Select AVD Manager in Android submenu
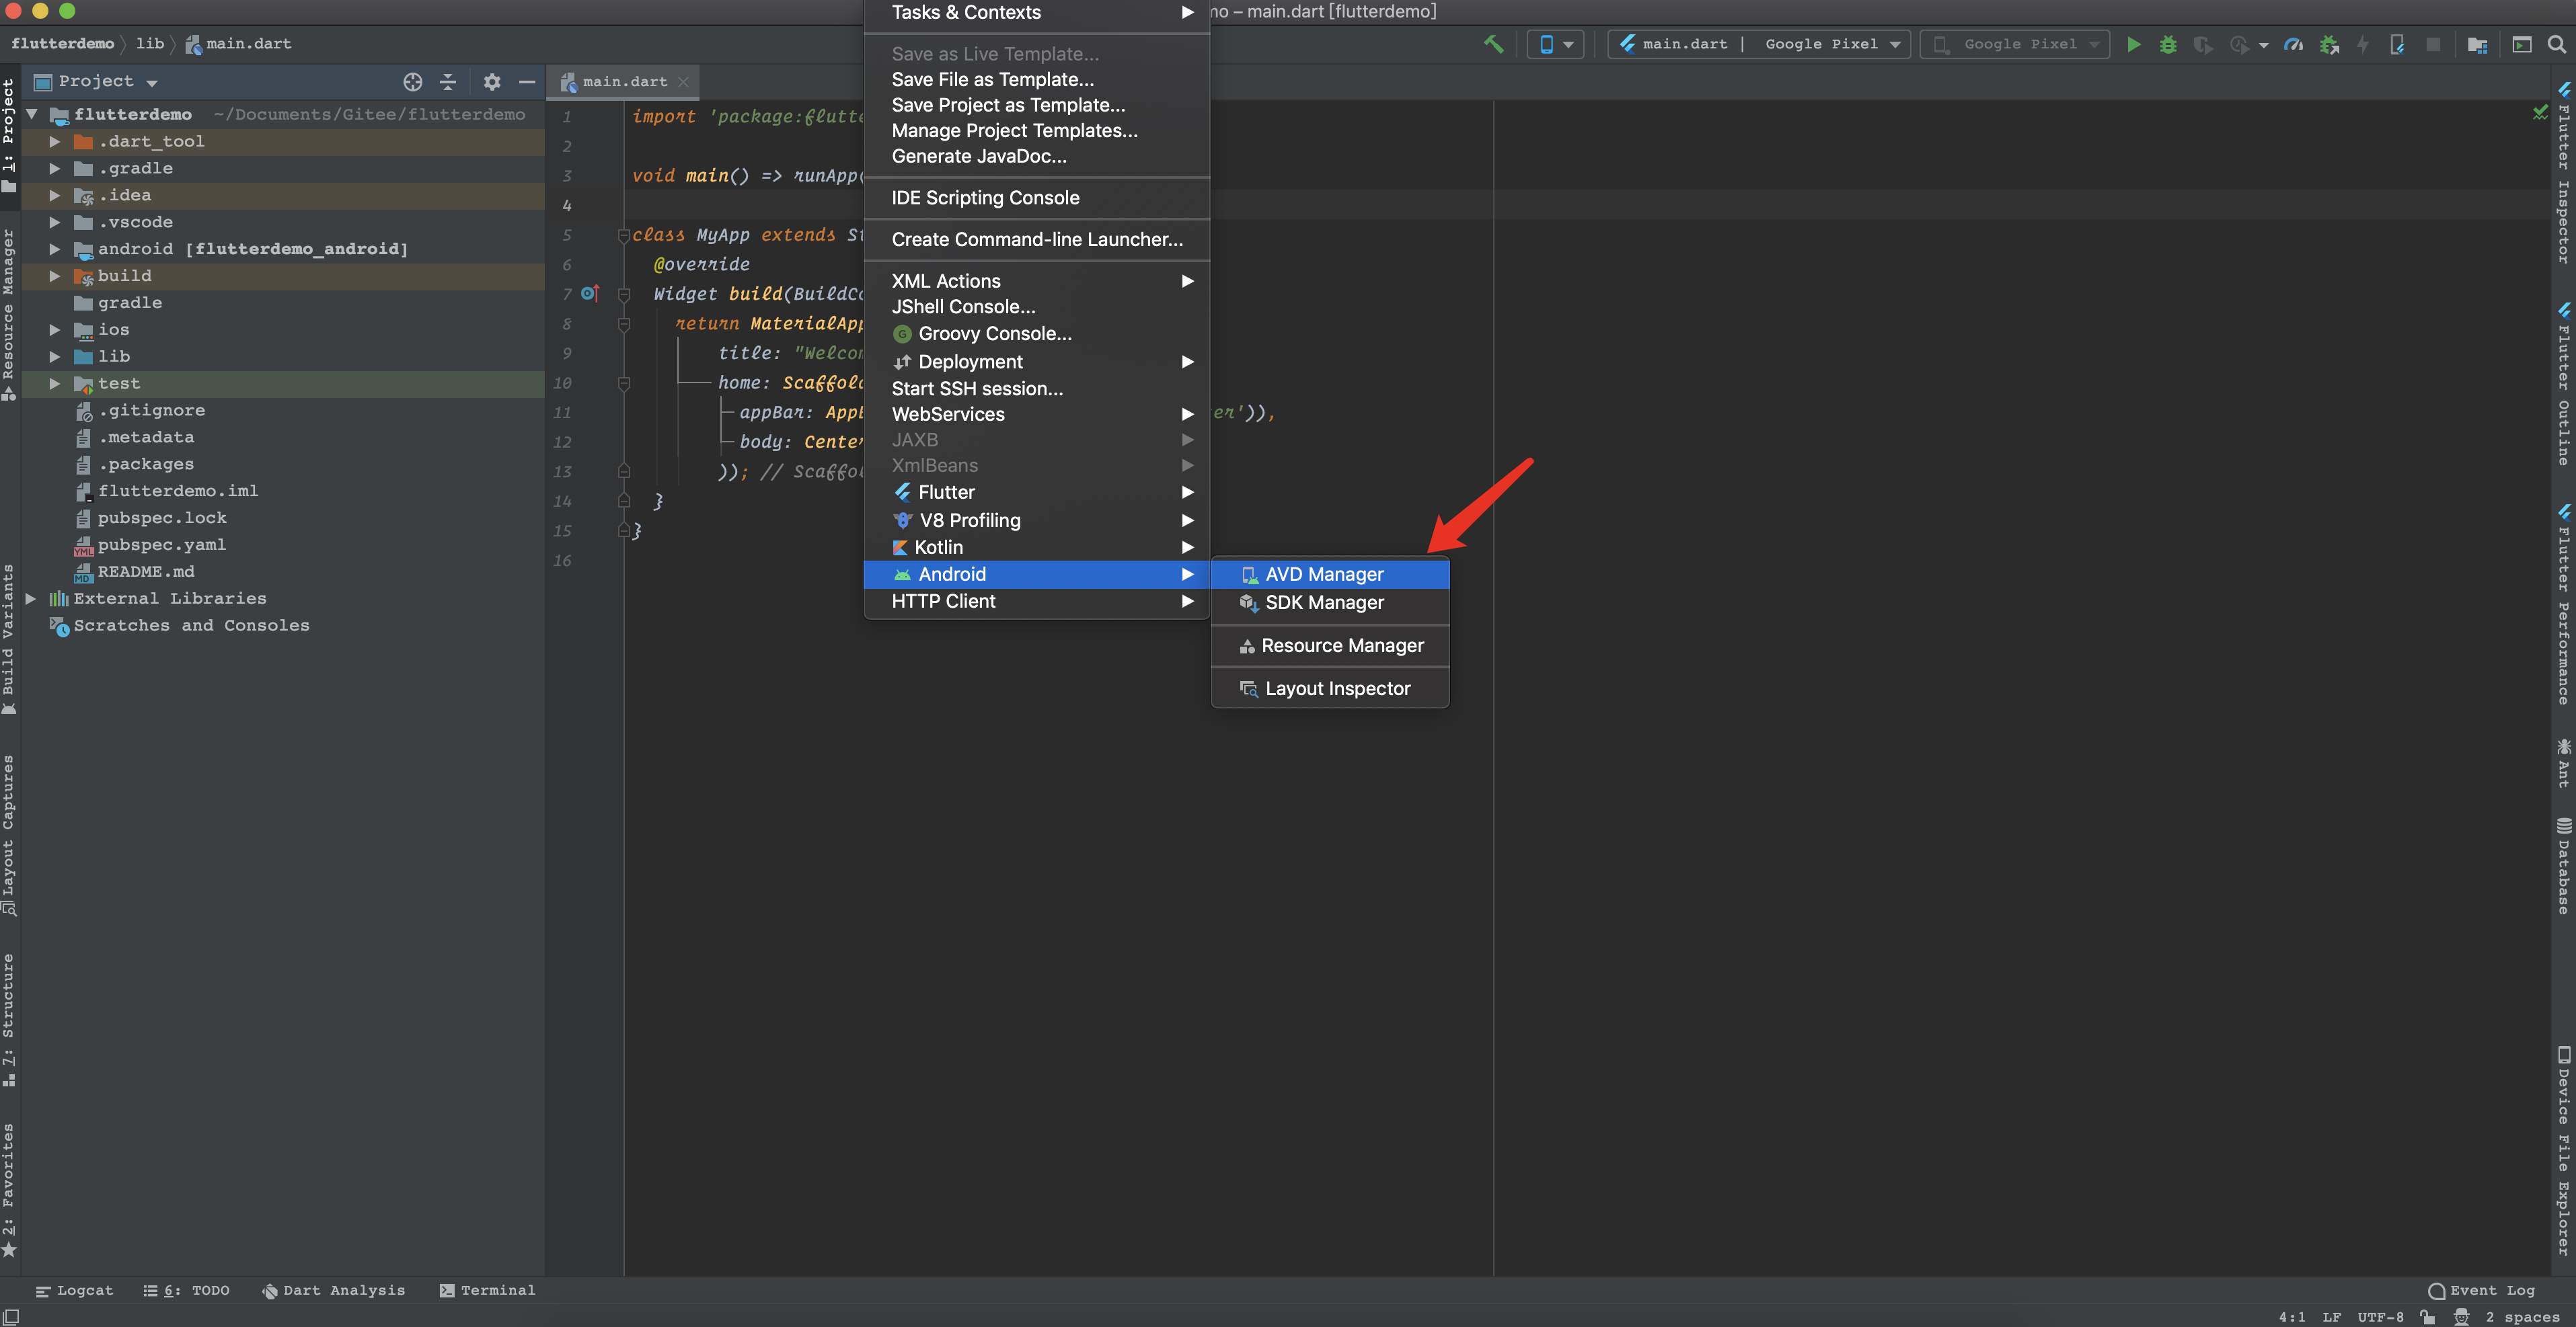Image resolution: width=2576 pixels, height=1327 pixels. [1324, 575]
